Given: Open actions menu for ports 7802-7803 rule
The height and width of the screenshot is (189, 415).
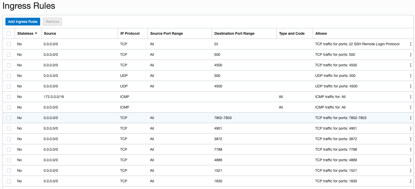Looking at the screenshot, I should click(x=410, y=118).
